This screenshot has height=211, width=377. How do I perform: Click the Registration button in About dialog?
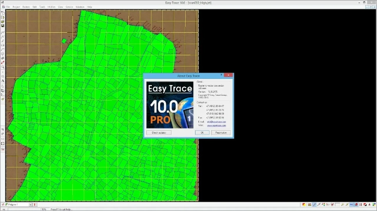(x=221, y=133)
